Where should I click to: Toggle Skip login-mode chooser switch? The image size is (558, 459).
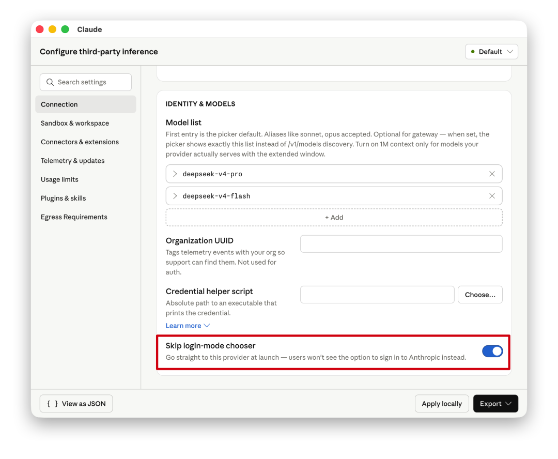click(492, 351)
